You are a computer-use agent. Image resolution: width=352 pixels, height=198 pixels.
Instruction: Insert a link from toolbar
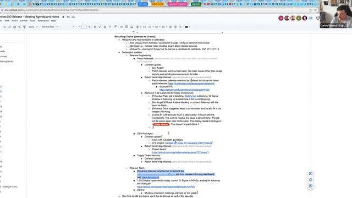(122, 27)
